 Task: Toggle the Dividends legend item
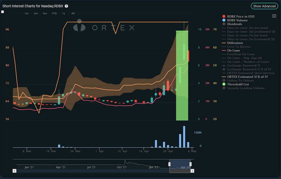(x=232, y=24)
